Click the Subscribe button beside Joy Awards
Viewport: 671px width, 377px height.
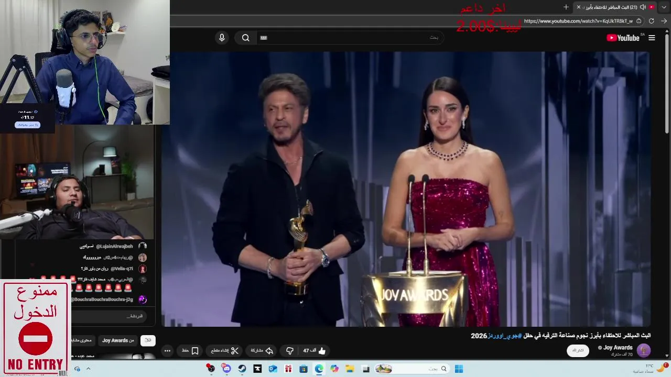pyautogui.click(x=578, y=350)
